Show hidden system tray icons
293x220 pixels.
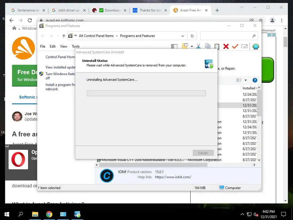[x=242, y=214]
